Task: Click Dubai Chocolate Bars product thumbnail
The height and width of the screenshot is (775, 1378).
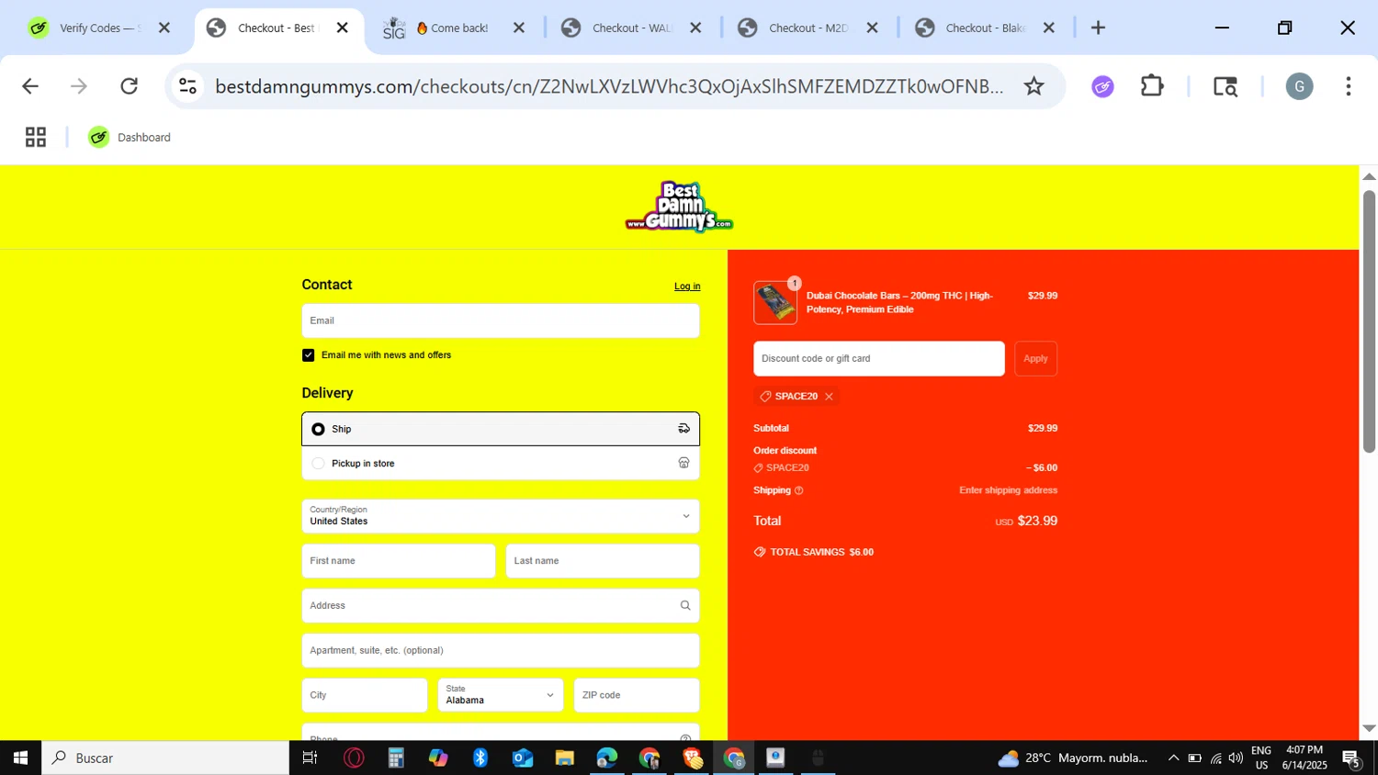Action: pos(775,302)
